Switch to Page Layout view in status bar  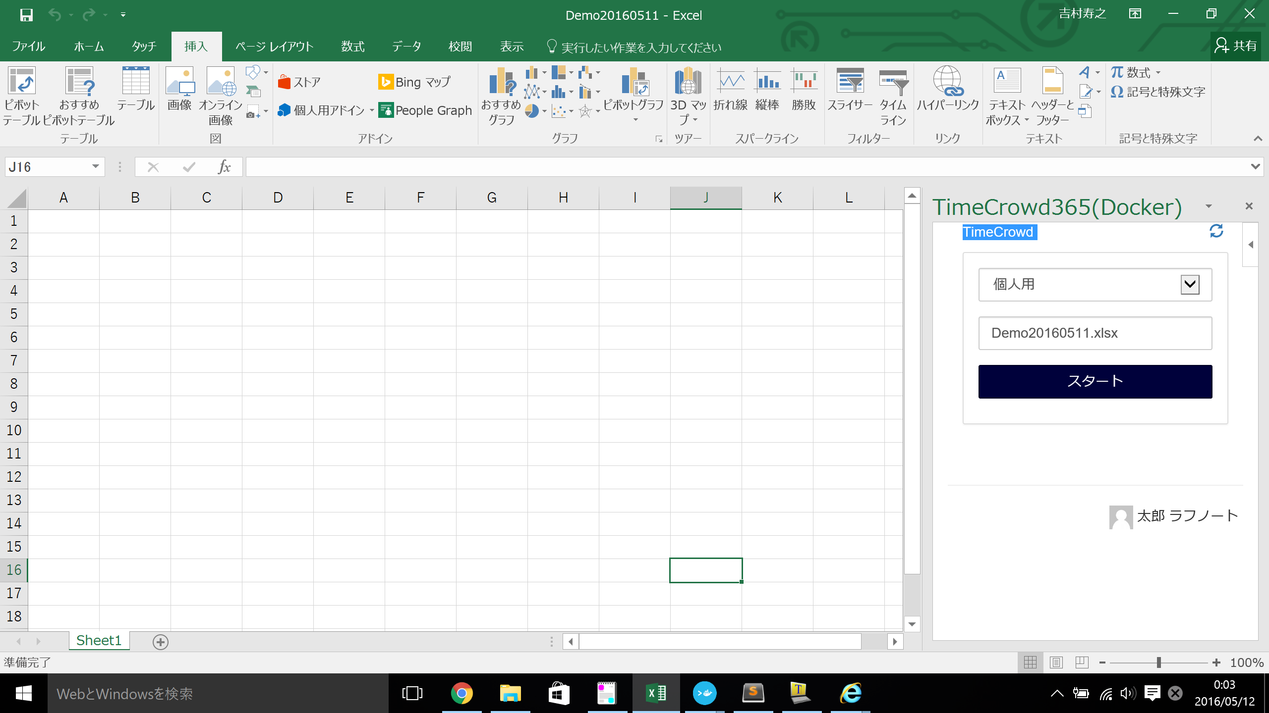(1056, 662)
